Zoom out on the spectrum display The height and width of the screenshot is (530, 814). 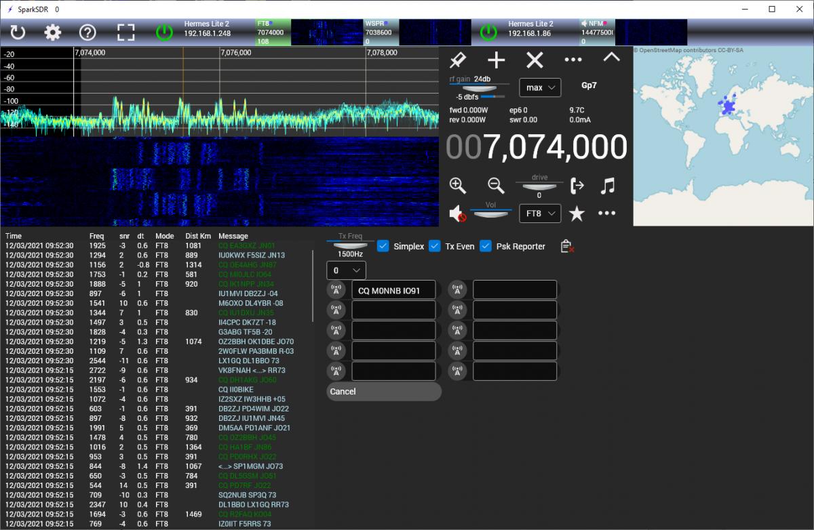pyautogui.click(x=496, y=185)
